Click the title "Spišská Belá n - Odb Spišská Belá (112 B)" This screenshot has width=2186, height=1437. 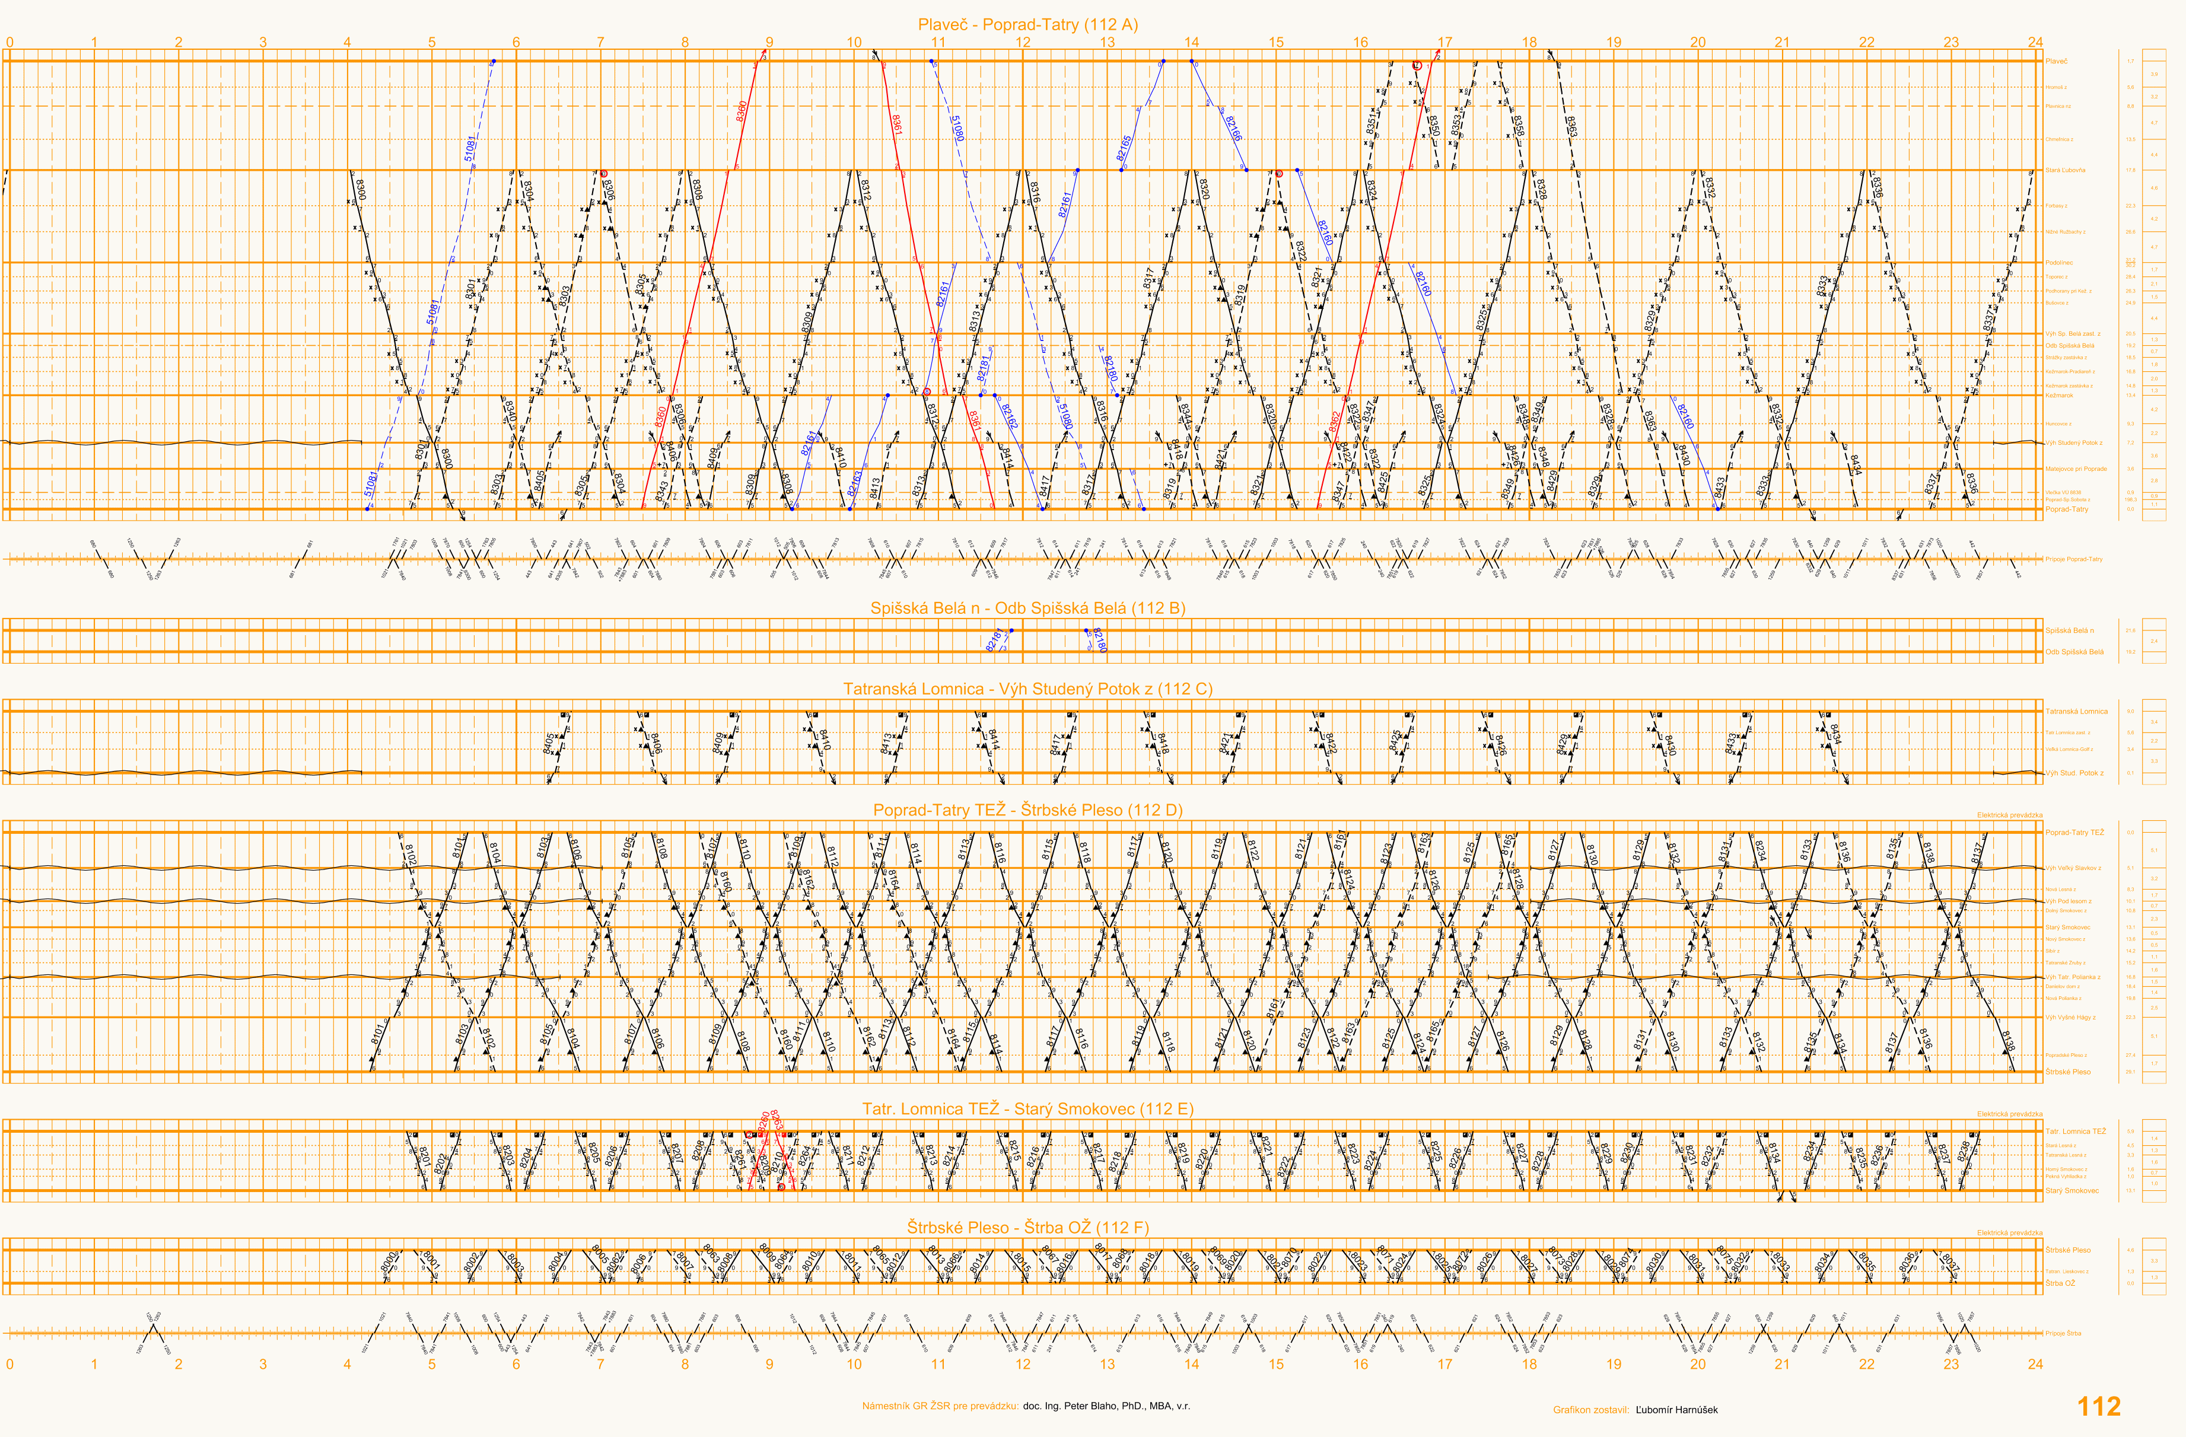tap(1028, 608)
